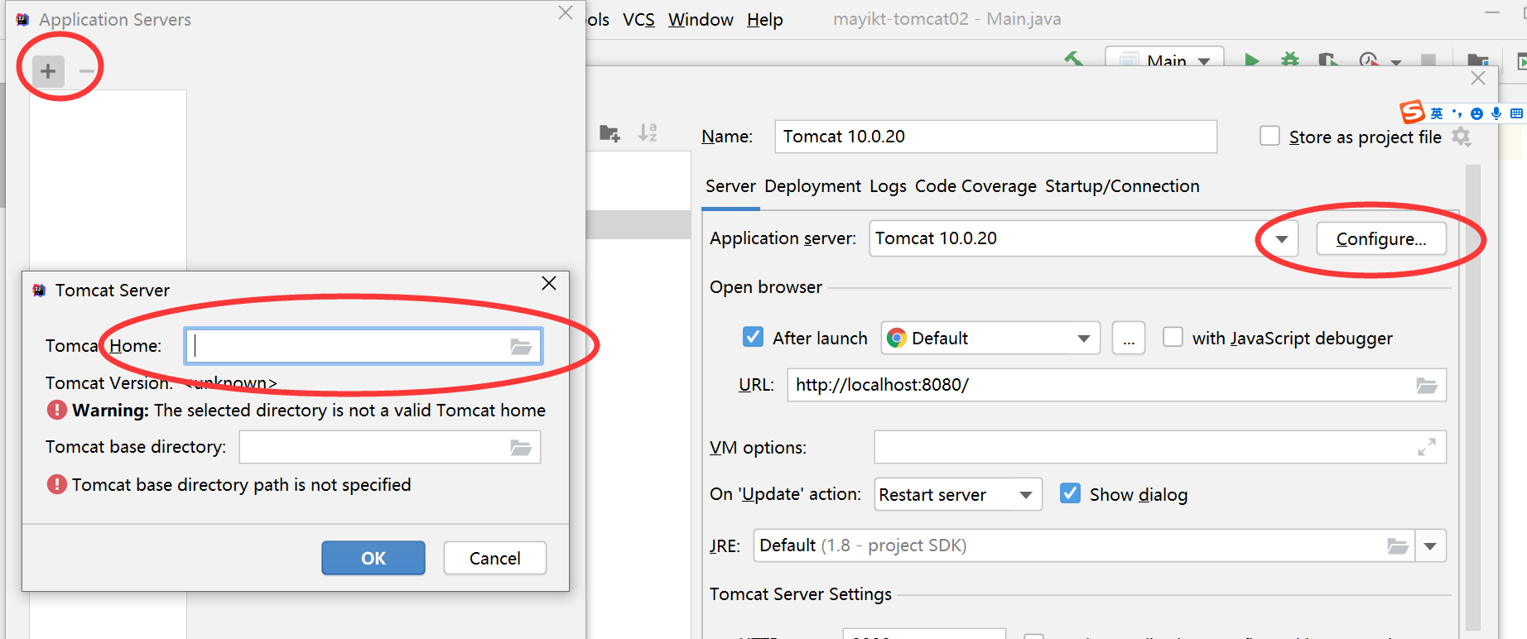Image resolution: width=1527 pixels, height=639 pixels.
Task: Sort run configurations alphabetically
Action: click(x=648, y=132)
